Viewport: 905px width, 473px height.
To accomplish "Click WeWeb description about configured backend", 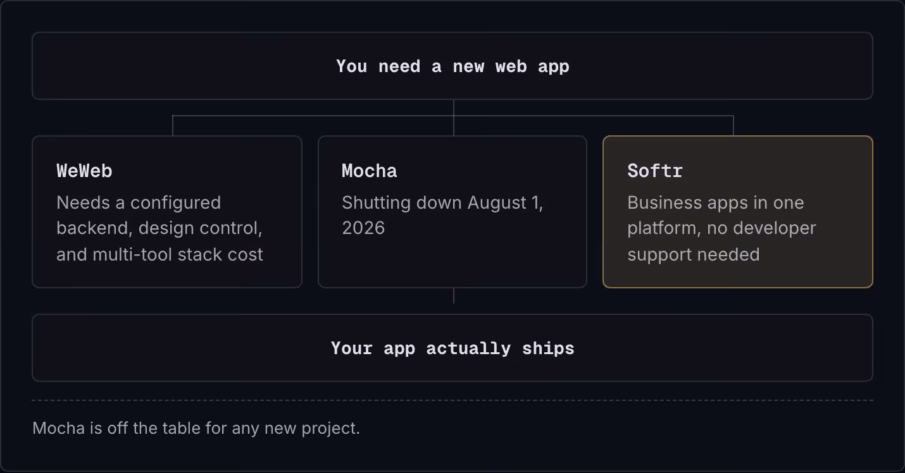I will tap(159, 228).
